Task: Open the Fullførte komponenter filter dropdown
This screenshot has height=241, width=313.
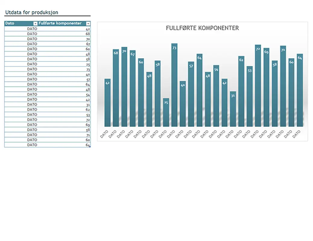Action: click(x=88, y=23)
